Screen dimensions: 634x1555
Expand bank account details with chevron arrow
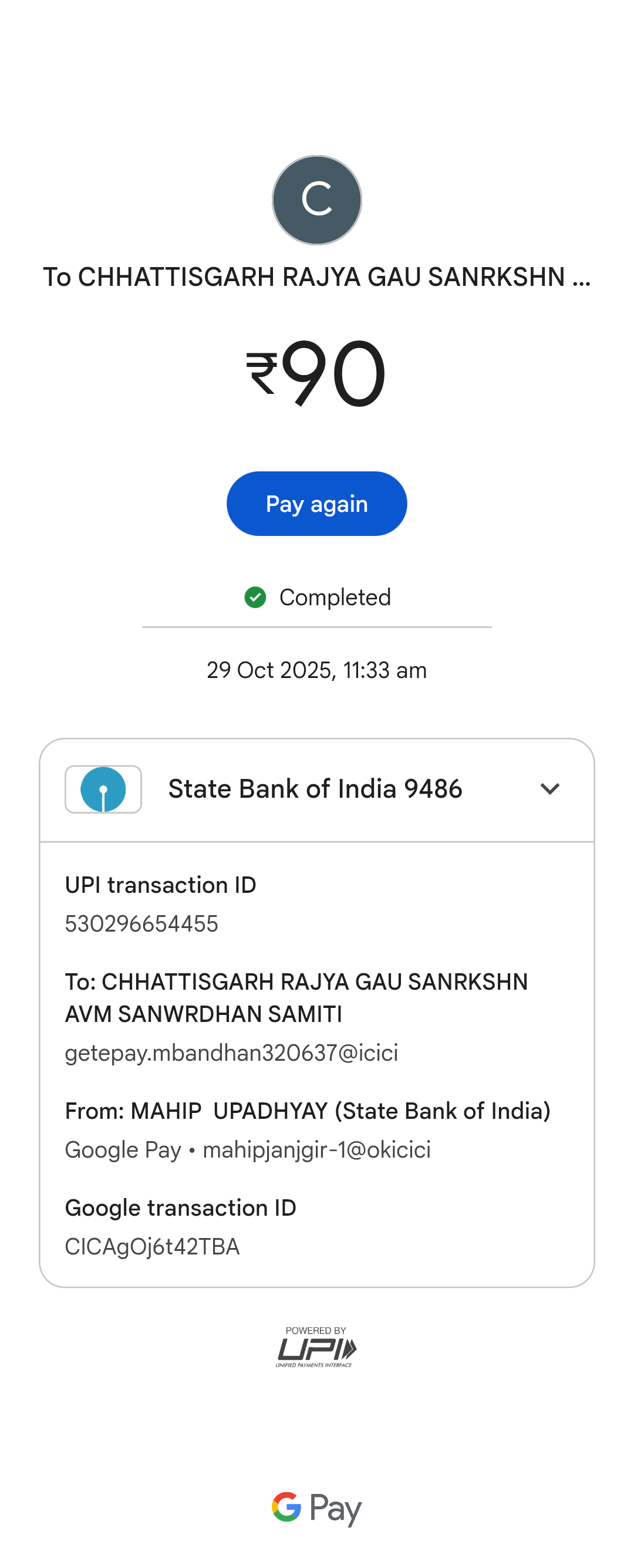coord(549,789)
